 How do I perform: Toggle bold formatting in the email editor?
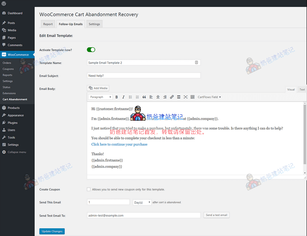(x=117, y=97)
